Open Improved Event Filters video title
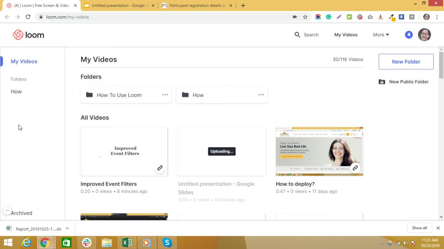This screenshot has height=249, width=444. (109, 184)
